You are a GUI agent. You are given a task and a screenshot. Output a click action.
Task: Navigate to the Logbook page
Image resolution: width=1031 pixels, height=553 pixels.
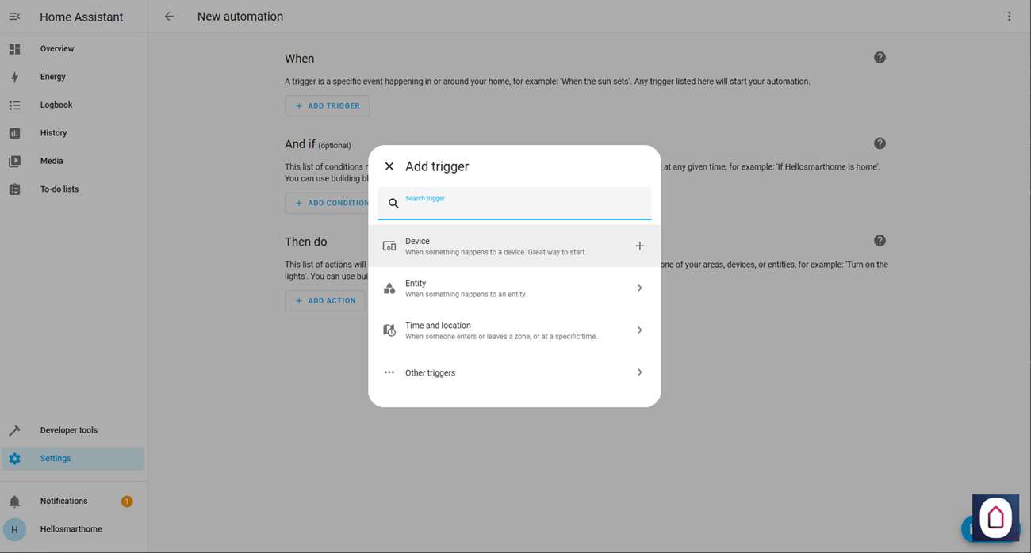tap(56, 105)
